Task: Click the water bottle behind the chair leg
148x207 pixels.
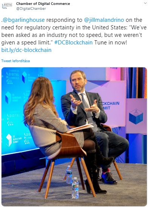Action: [x=69, y=175]
